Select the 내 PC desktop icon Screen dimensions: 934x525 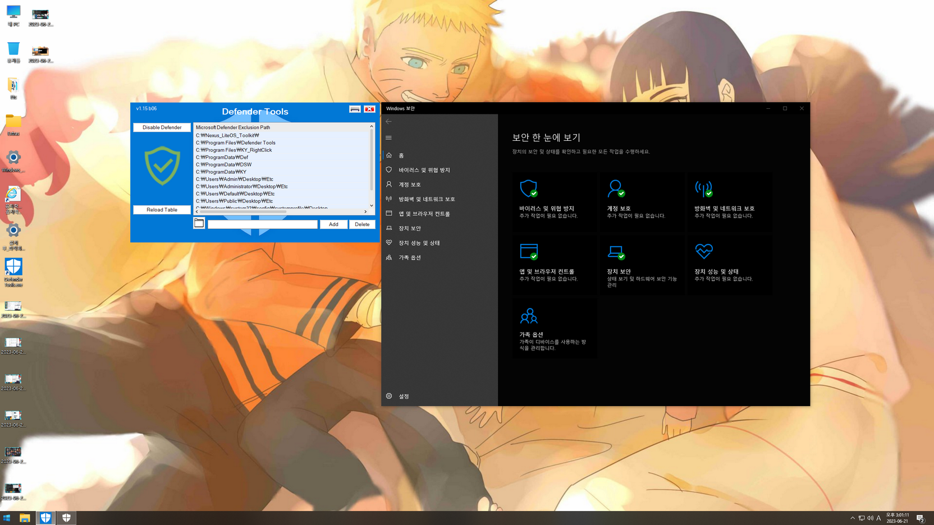[x=13, y=16]
